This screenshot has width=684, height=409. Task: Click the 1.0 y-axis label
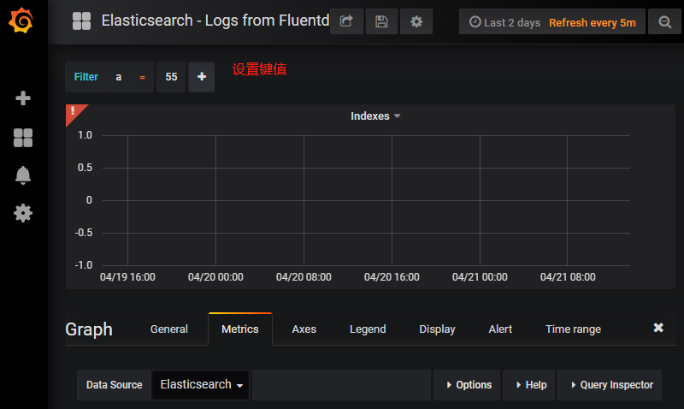[85, 135]
